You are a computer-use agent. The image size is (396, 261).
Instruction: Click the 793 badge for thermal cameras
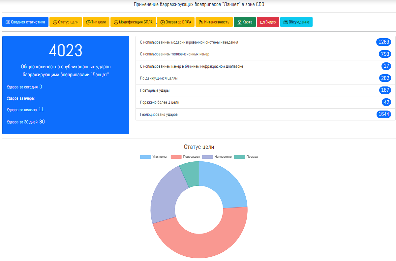click(384, 54)
